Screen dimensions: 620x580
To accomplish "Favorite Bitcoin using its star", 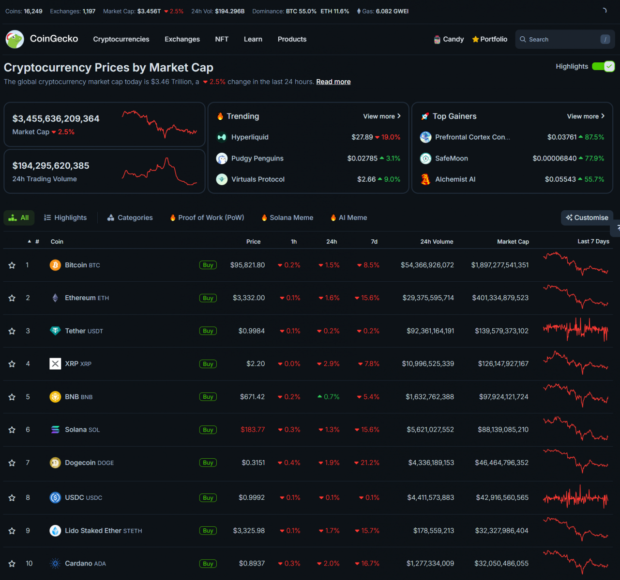I will click(12, 265).
